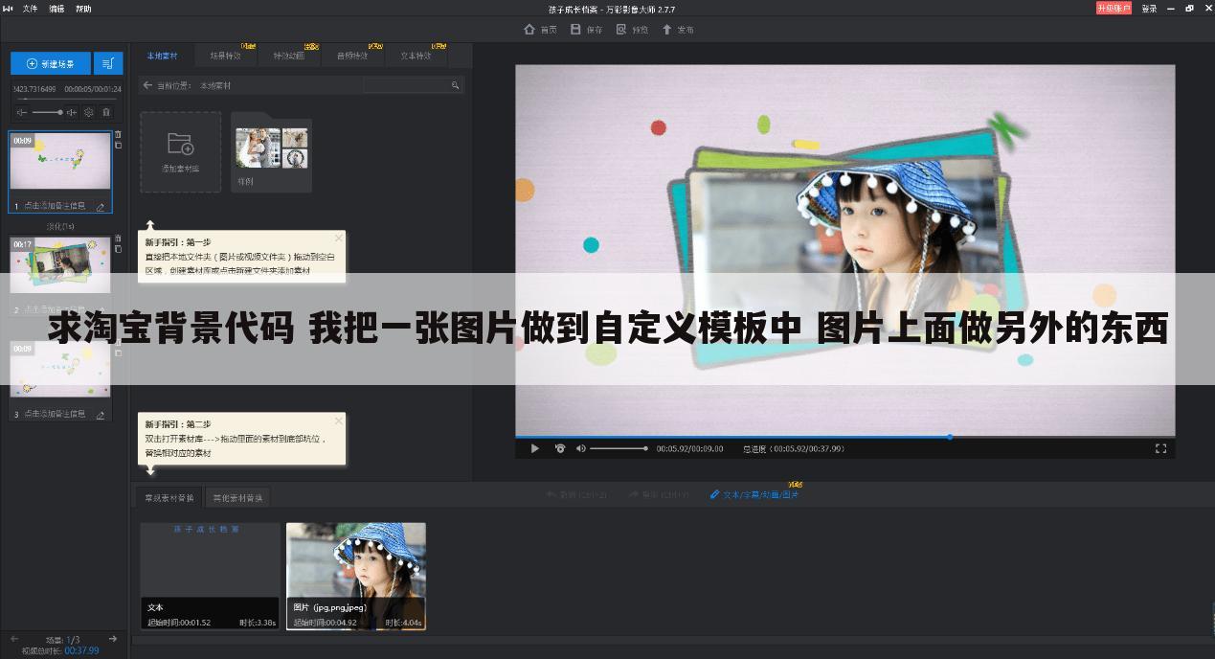Screen dimensions: 1215x659
Task: Click the music progress bar under 00:00:05
Action: (65, 99)
